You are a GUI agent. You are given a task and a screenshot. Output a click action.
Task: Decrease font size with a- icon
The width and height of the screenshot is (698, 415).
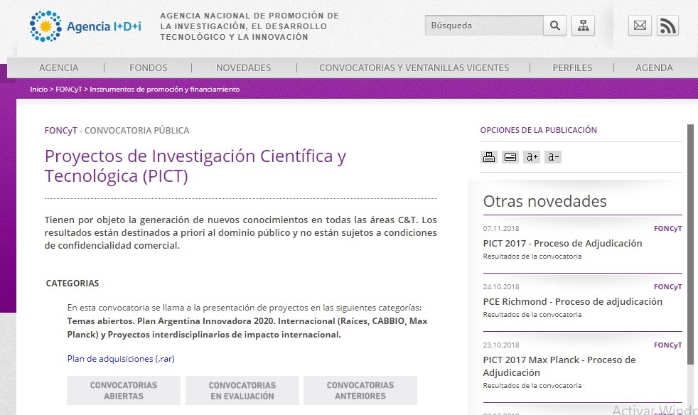(553, 157)
